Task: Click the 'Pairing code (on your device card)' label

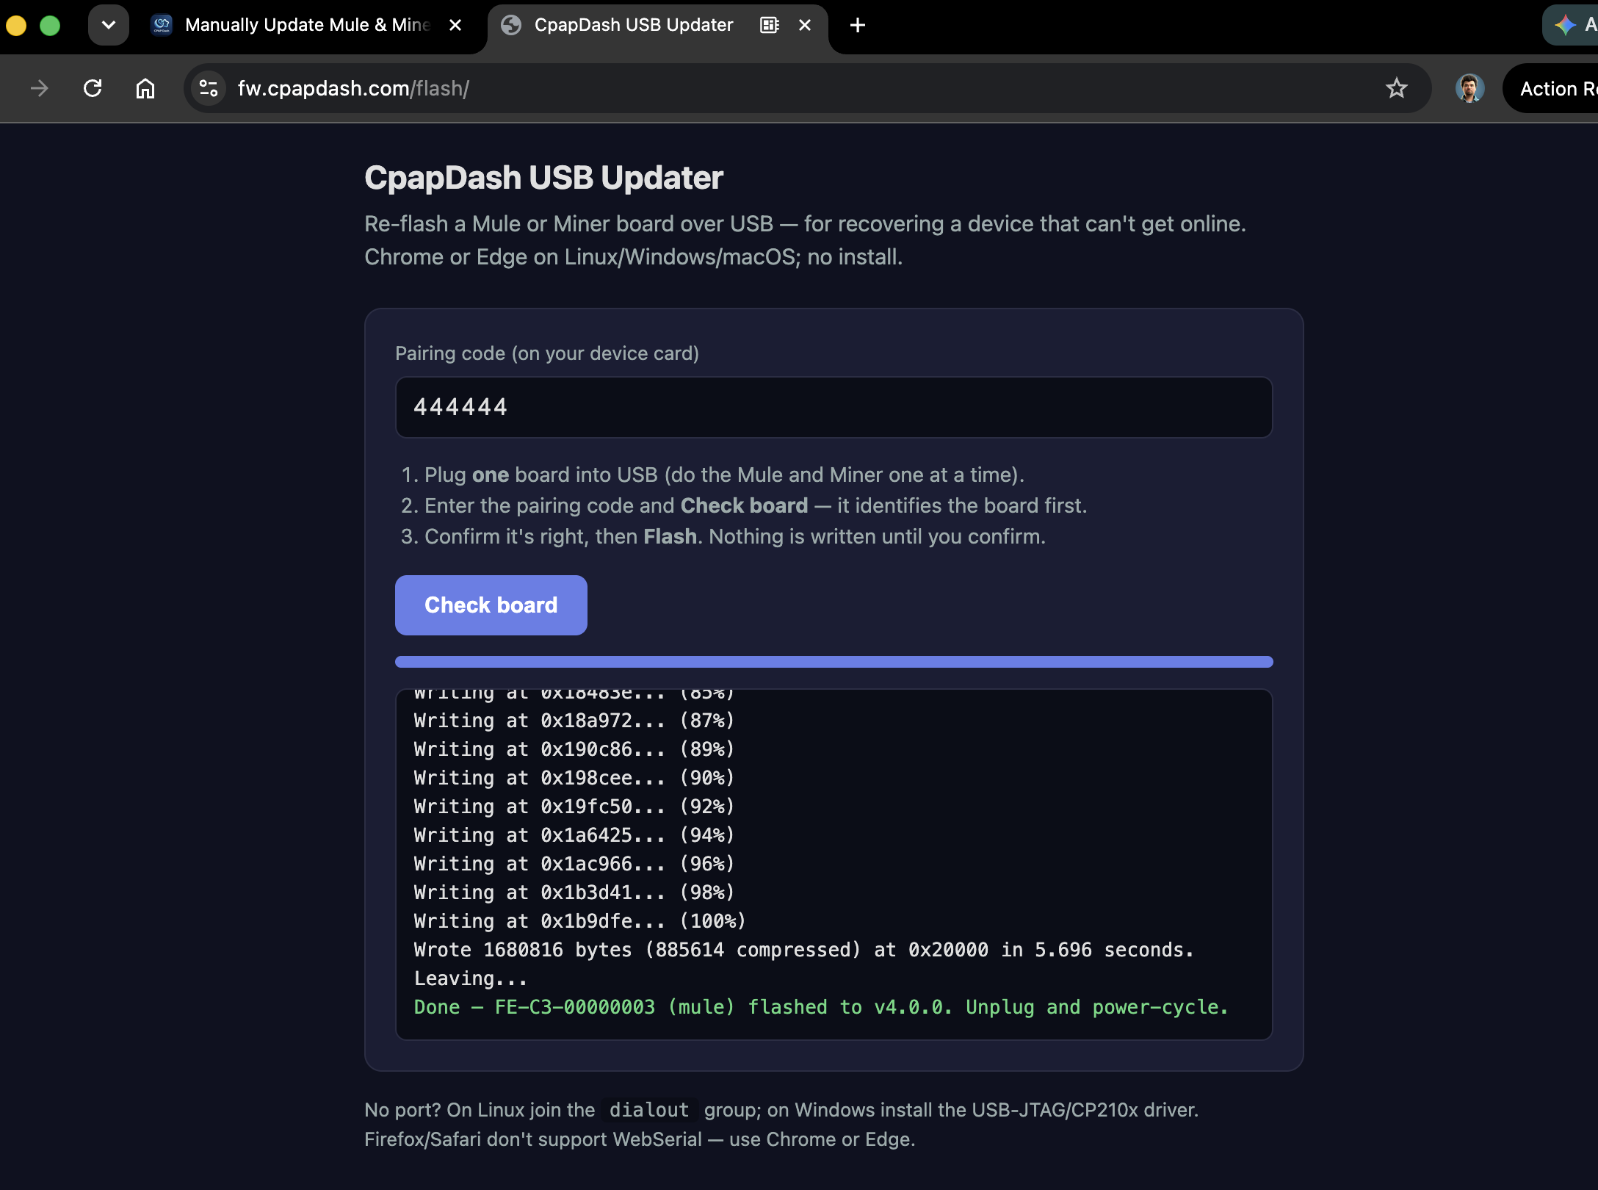Action: tap(547, 353)
